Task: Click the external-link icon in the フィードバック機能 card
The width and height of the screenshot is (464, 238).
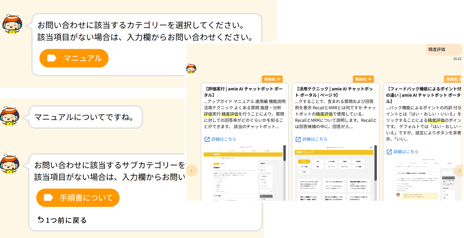Action: (x=389, y=152)
